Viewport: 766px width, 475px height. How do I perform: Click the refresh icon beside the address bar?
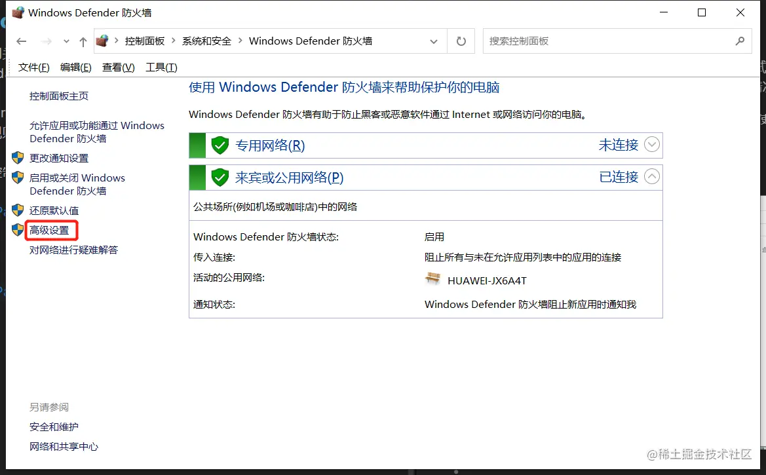pos(461,41)
